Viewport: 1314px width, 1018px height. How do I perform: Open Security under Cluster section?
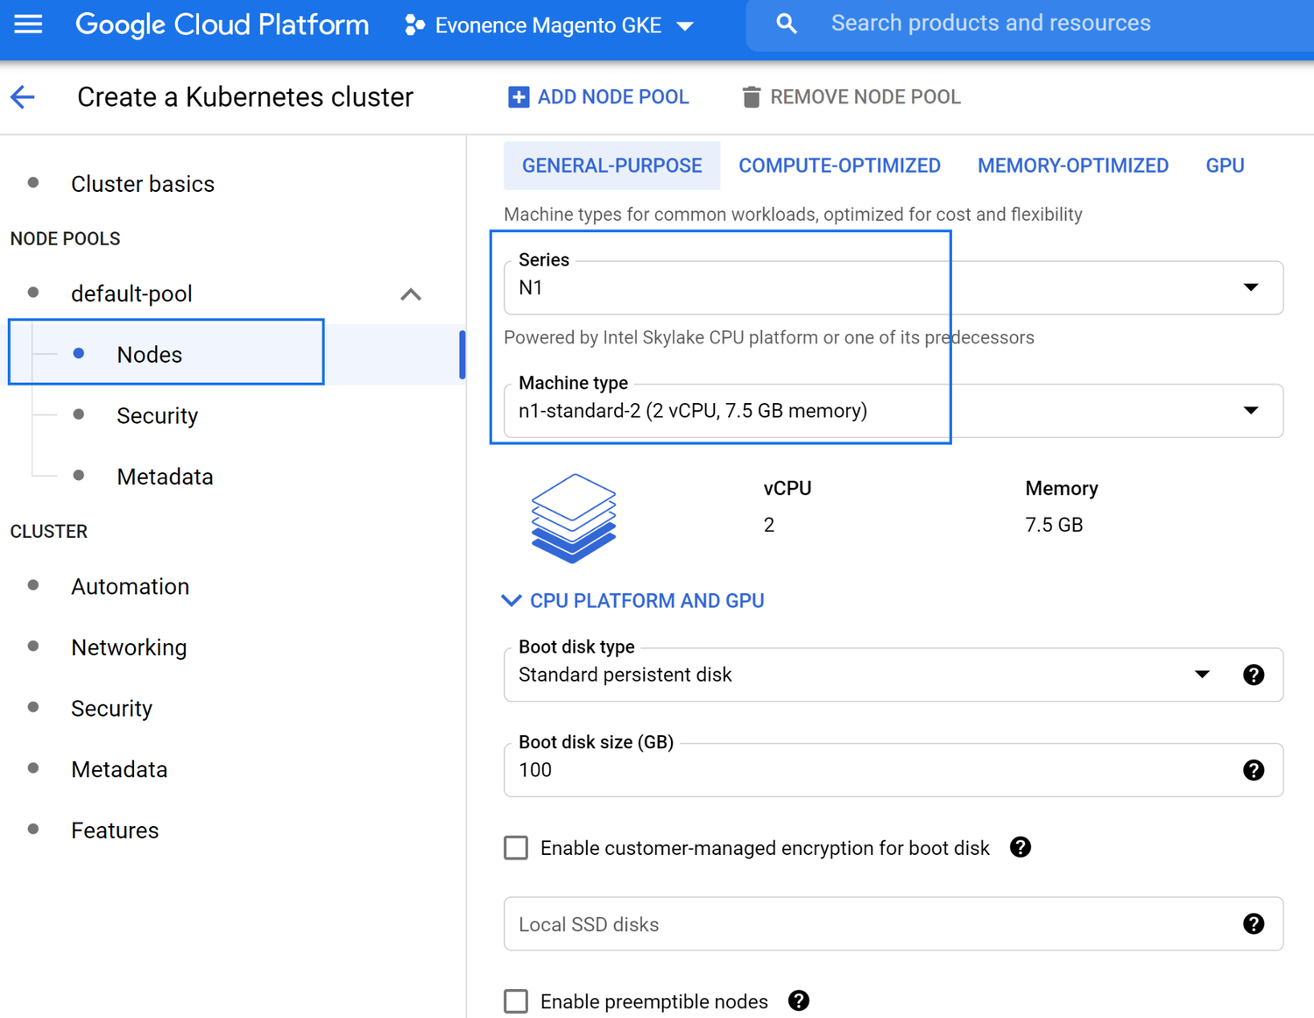[112, 708]
